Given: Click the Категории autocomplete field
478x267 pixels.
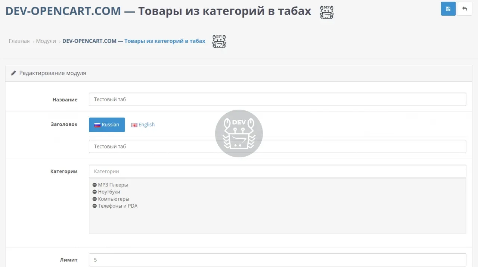Looking at the screenshot, I should click(277, 172).
